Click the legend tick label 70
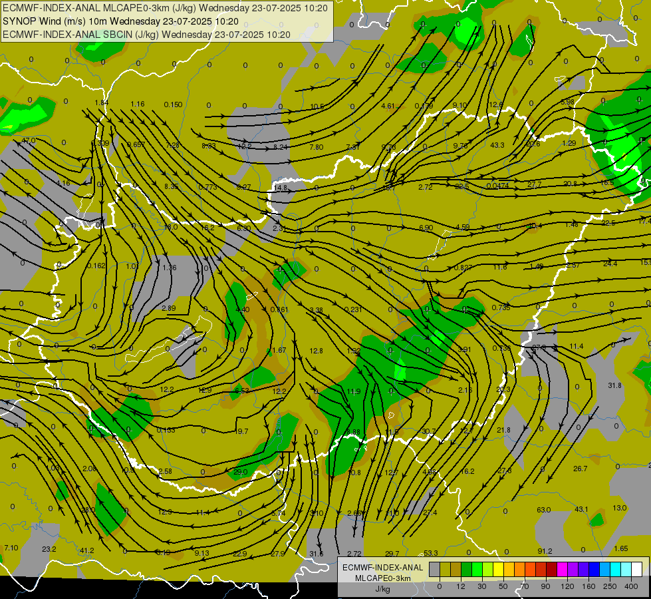The width and height of the screenshot is (651, 599). [525, 586]
